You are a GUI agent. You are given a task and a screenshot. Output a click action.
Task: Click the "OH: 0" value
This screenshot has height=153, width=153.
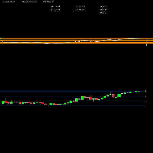(103, 10)
